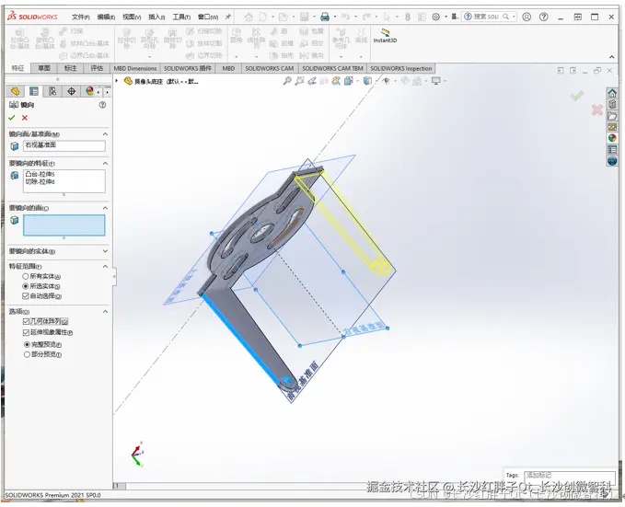Viewport: 625px width, 507px height.
Task: Open the FeatureManager design tree tab icon
Action: point(15,91)
